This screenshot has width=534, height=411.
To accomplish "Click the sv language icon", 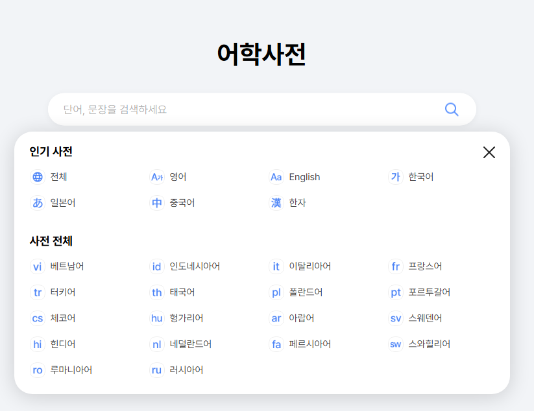I will [396, 318].
